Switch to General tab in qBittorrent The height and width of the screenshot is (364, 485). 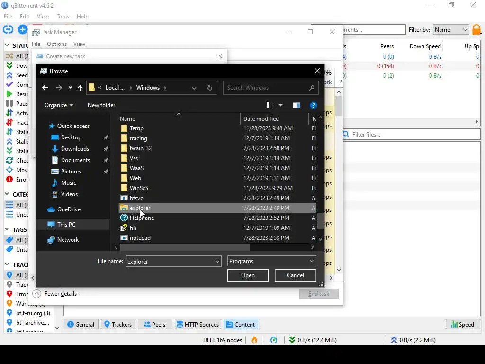(x=81, y=324)
